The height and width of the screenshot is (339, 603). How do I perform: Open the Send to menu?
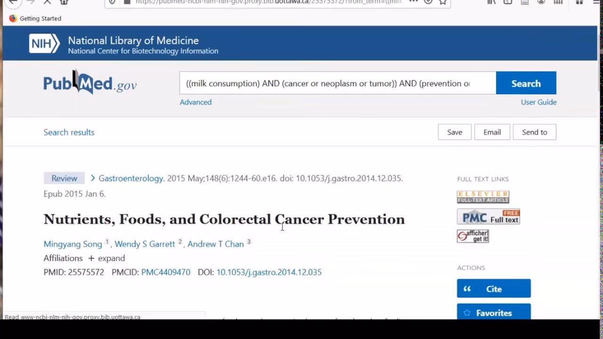click(534, 132)
